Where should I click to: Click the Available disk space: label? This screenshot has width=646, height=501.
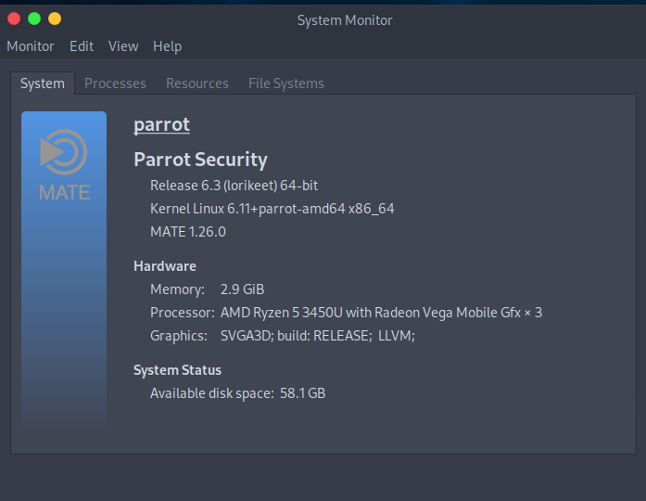click(x=212, y=393)
